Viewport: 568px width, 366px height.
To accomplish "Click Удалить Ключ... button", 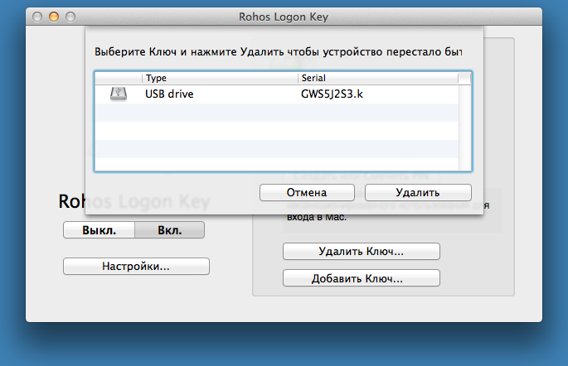I will coord(362,252).
